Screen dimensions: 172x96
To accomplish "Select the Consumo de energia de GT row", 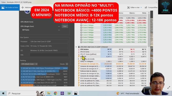I will pos(112,69).
